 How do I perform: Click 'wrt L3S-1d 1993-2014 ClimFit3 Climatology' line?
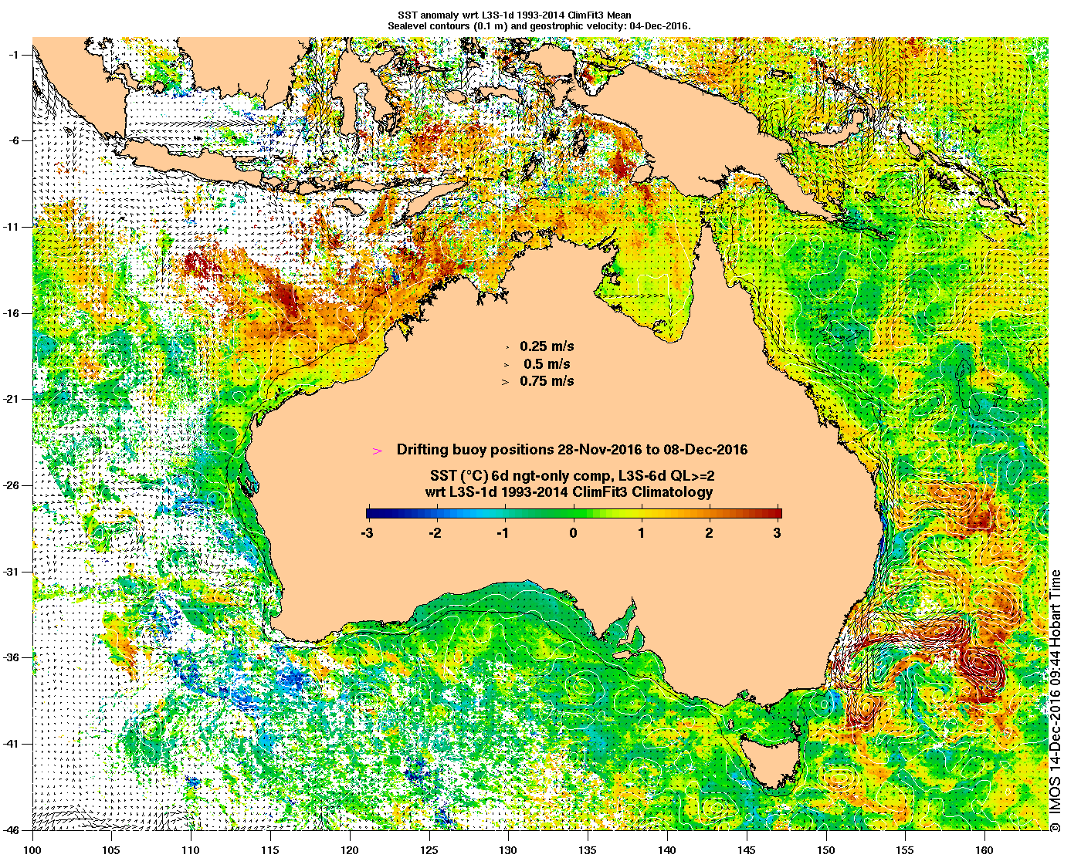click(569, 491)
